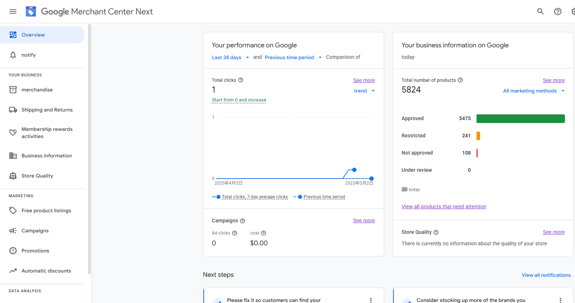Click the orange Restricted products bar
The width and height of the screenshot is (575, 303).
coord(478,136)
